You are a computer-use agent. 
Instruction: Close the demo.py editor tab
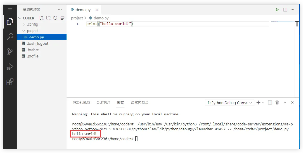point(97,10)
